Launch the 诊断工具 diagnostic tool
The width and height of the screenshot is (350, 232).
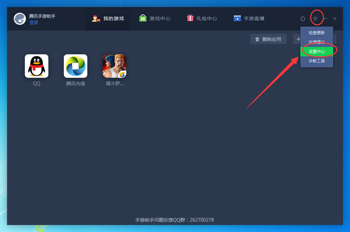point(316,61)
